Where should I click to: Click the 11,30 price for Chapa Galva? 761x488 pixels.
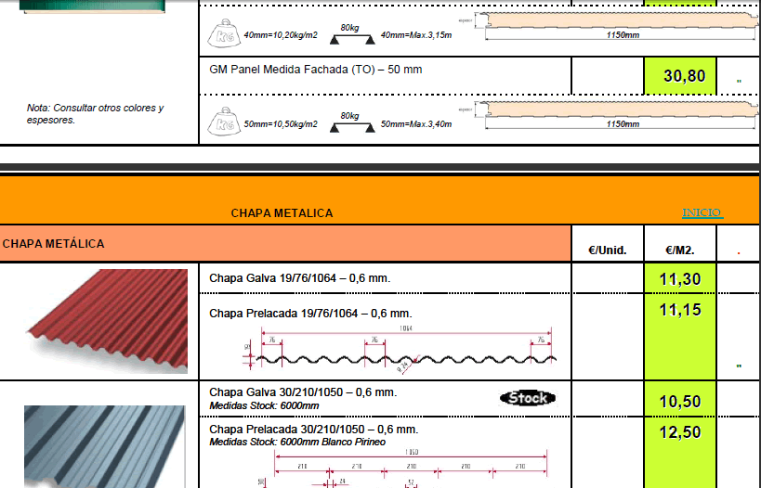(680, 278)
